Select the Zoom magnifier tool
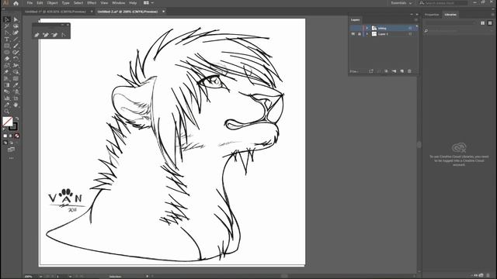The height and width of the screenshot is (279, 497). [7, 112]
